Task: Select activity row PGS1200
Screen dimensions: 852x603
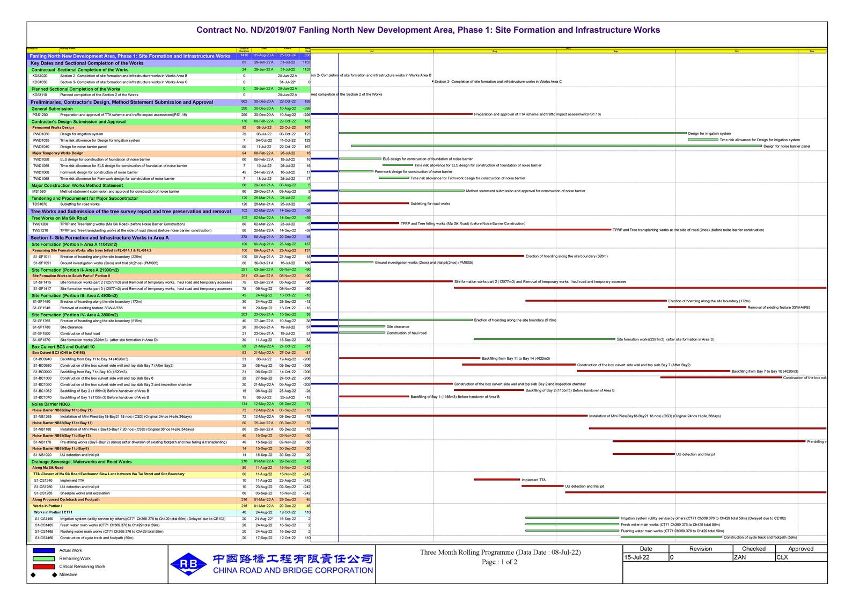Action: point(169,115)
